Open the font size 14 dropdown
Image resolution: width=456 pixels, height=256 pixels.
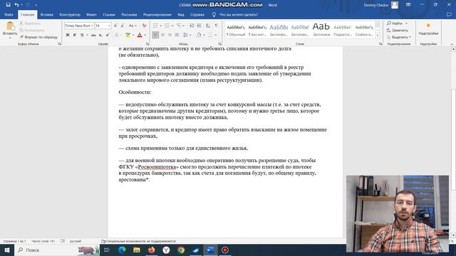pos(109,26)
